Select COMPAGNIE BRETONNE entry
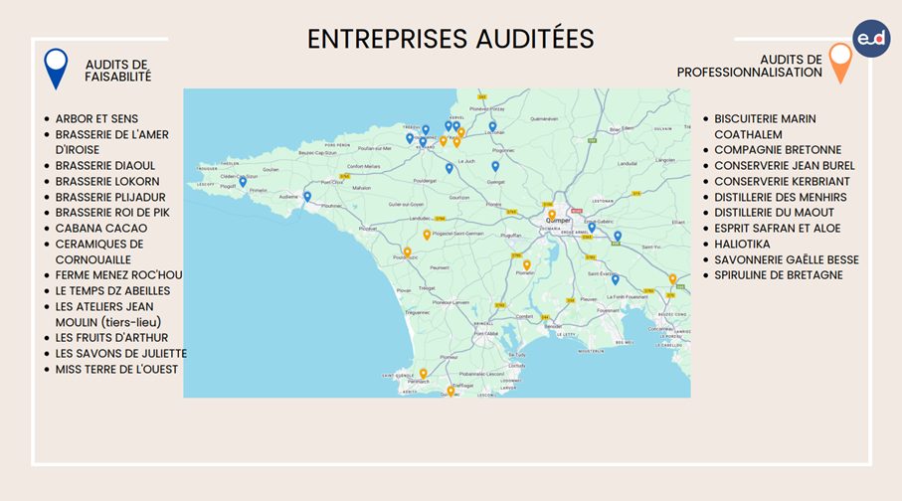 778,150
